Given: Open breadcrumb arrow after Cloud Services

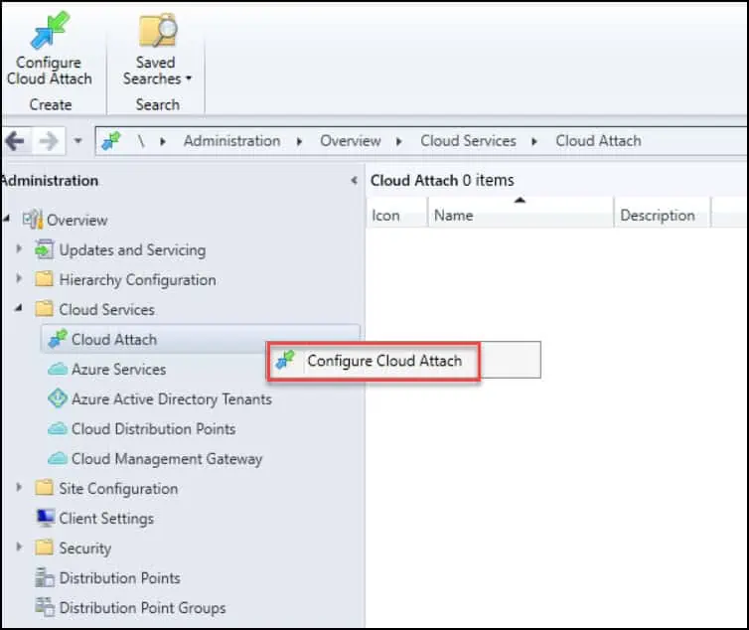Looking at the screenshot, I should 534,141.
